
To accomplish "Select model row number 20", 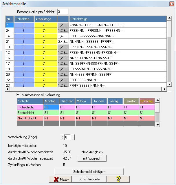I will pyautogui.click(x=10, y=75).
